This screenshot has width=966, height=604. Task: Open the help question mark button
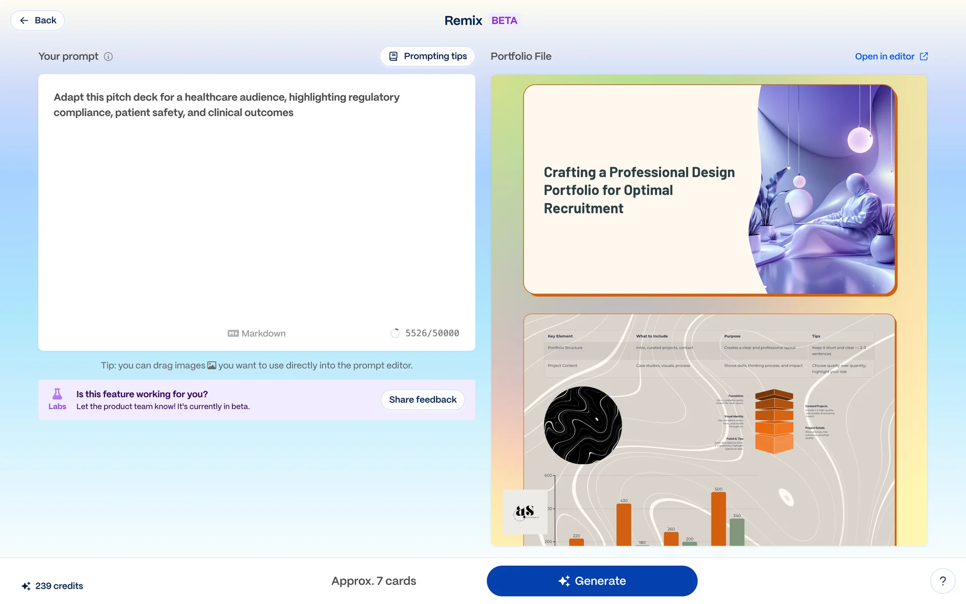tap(942, 581)
